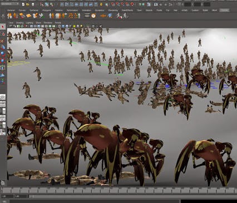The height and width of the screenshot is (203, 237).
Task: Click the orange waveform shelf icon
Action: point(103,16)
